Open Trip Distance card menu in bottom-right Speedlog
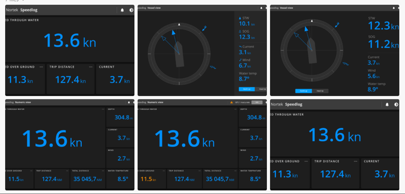Viewport: 405px width, 194px height. point(356,161)
